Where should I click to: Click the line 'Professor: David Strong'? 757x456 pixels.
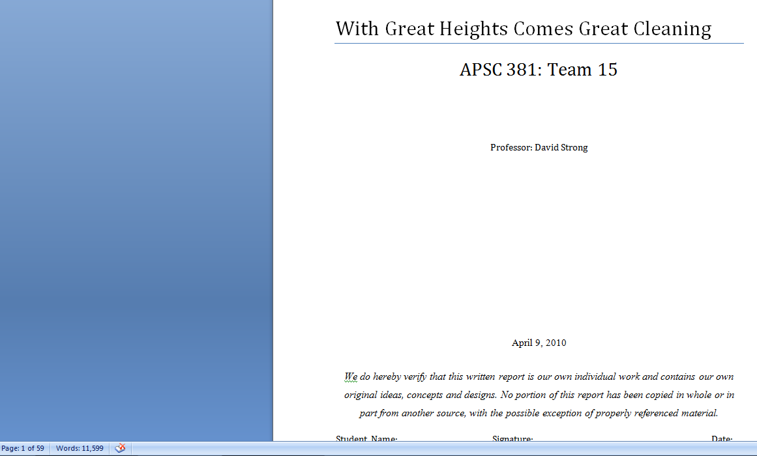tap(539, 148)
